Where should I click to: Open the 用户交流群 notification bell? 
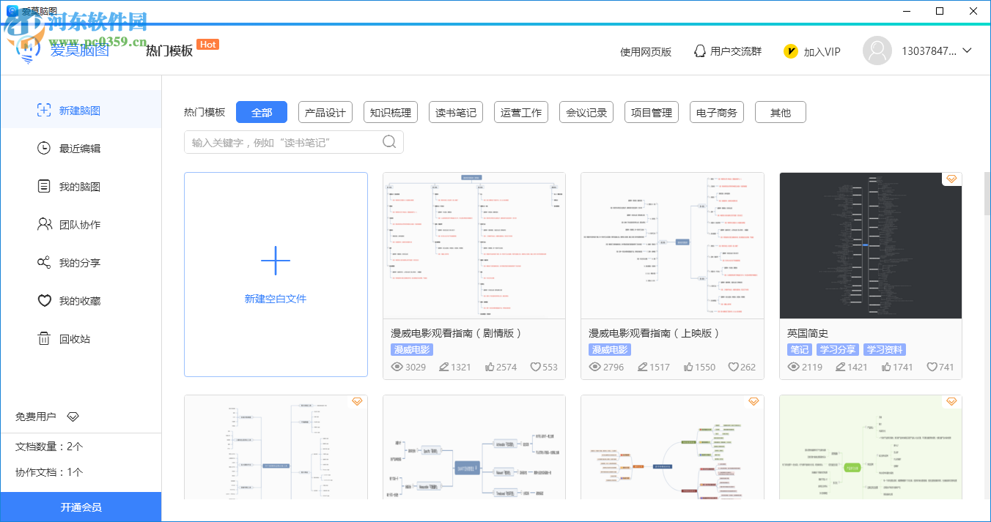coord(727,51)
